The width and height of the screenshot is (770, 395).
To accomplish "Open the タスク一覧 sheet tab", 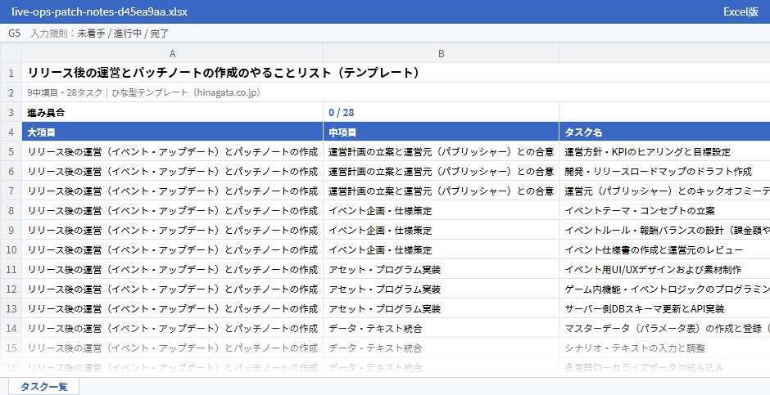I will (x=43, y=386).
